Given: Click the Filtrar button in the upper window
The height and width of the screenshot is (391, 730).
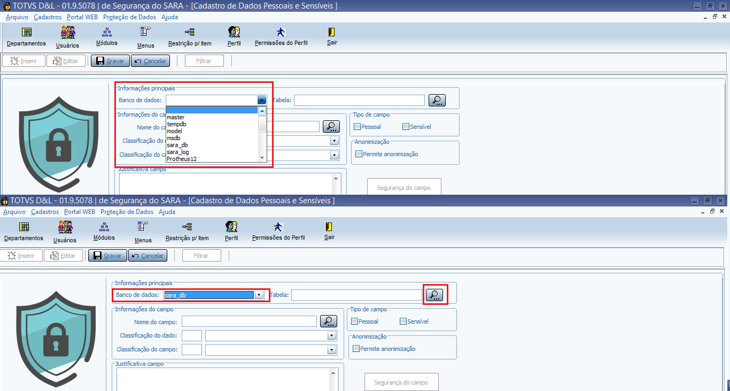Looking at the screenshot, I should click(x=204, y=61).
